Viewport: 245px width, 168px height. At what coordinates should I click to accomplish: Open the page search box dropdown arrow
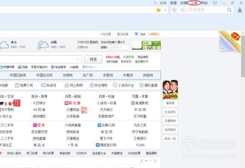tap(78, 59)
